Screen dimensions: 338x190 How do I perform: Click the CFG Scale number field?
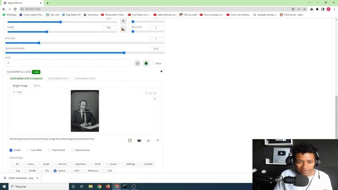(157, 39)
